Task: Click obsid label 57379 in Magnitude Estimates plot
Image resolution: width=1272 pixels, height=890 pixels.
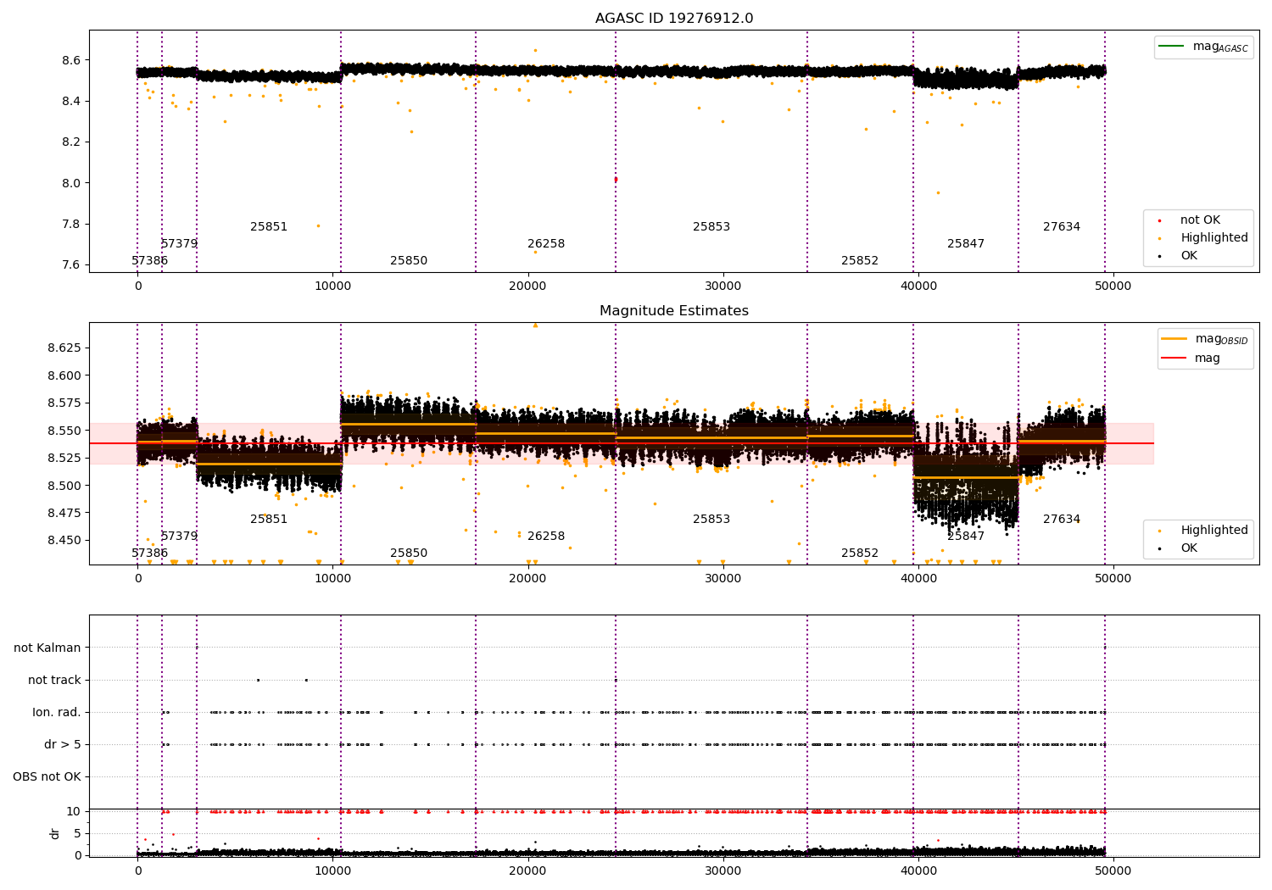Action: pos(179,537)
